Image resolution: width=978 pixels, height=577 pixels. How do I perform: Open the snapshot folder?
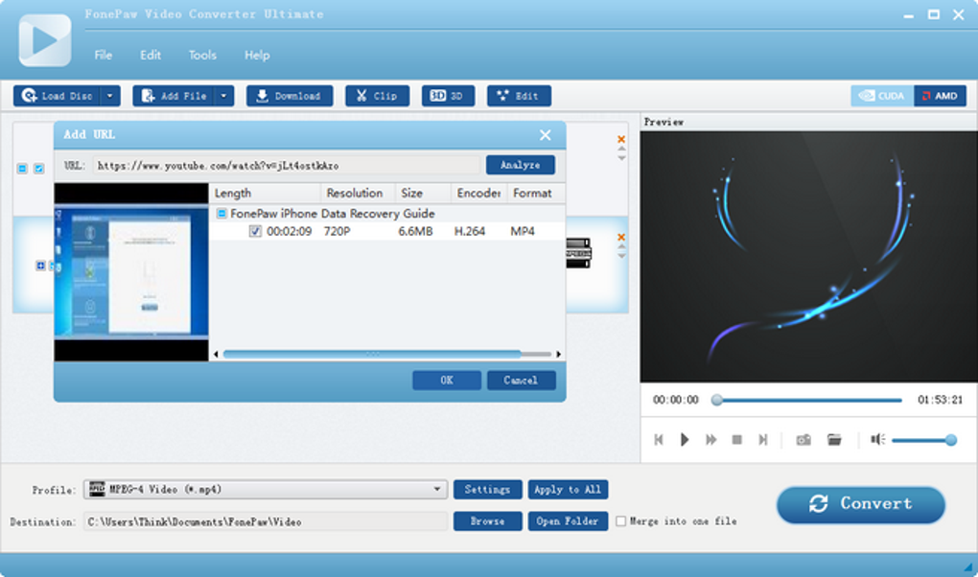coord(834,440)
